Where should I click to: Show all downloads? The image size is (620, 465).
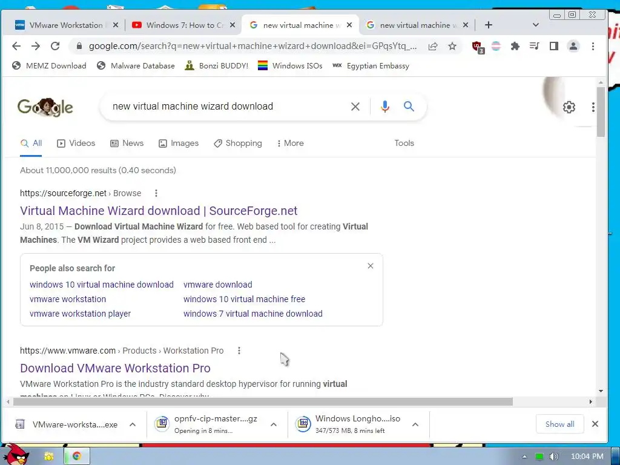pos(559,424)
